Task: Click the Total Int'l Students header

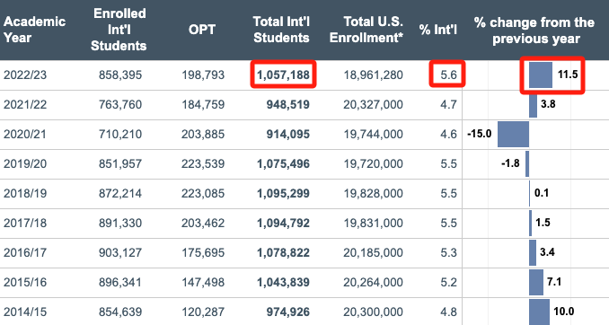Action: (281, 30)
